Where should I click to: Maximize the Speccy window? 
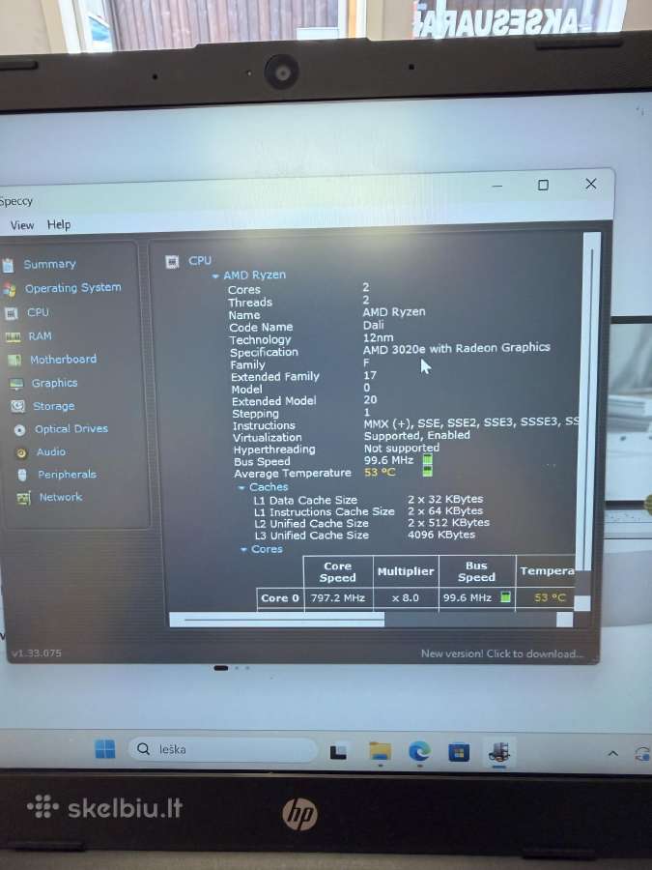pos(543,186)
